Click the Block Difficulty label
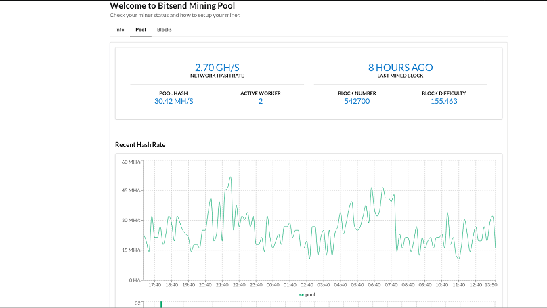Image resolution: width=547 pixels, height=308 pixels. coord(443,93)
